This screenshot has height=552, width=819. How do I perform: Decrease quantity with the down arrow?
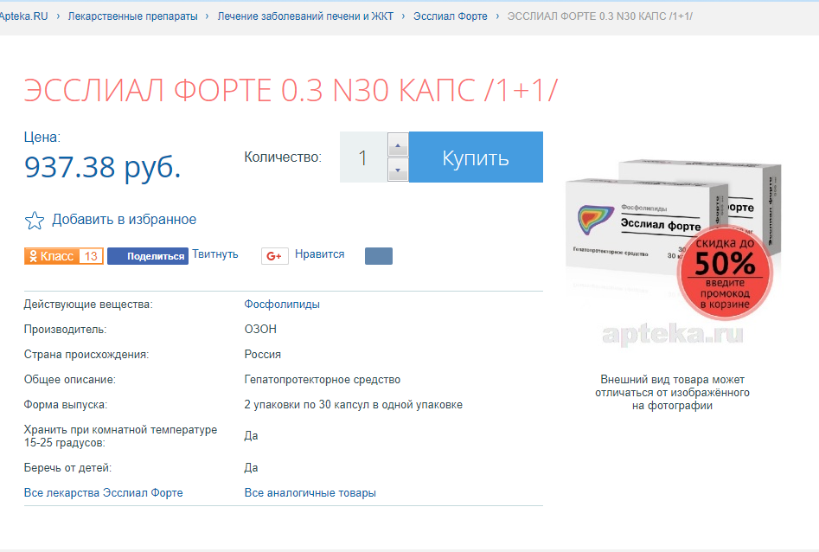pyautogui.click(x=398, y=170)
